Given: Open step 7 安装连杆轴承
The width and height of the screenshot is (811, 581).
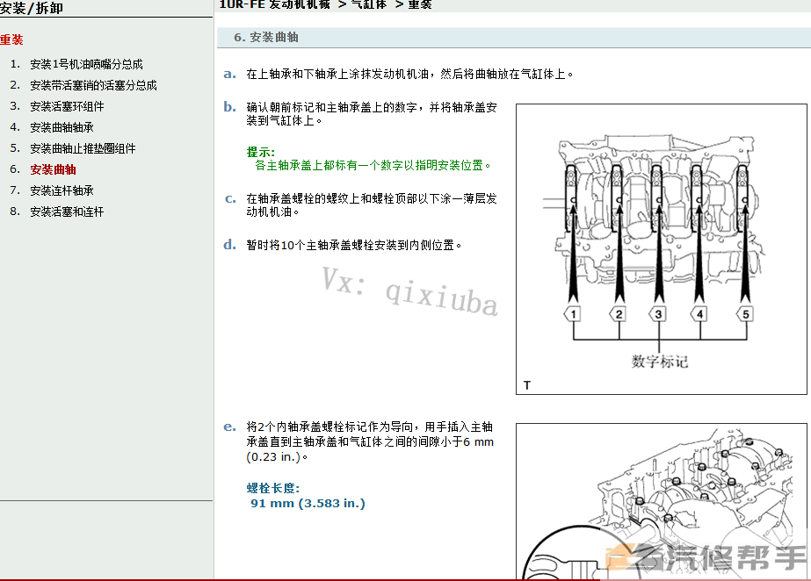Looking at the screenshot, I should pos(62,190).
